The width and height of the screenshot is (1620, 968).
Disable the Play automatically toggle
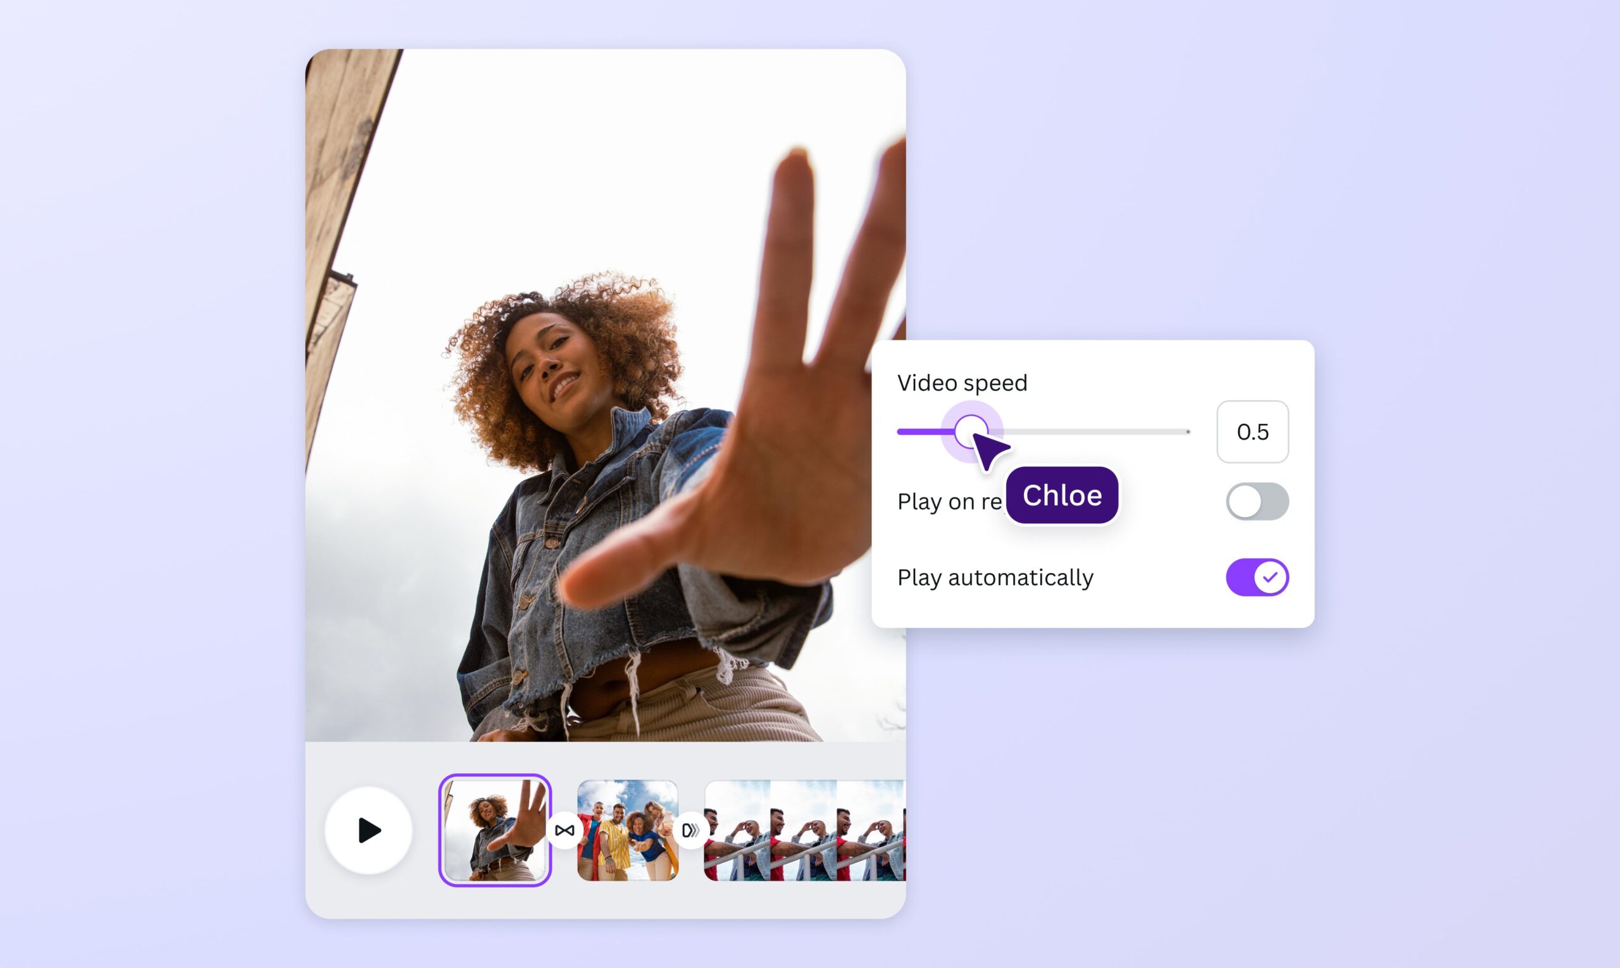[1255, 576]
